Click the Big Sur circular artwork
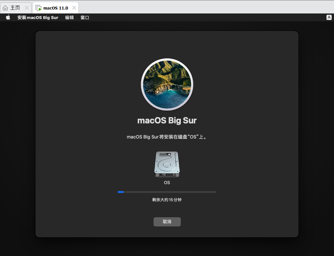 coord(167,84)
